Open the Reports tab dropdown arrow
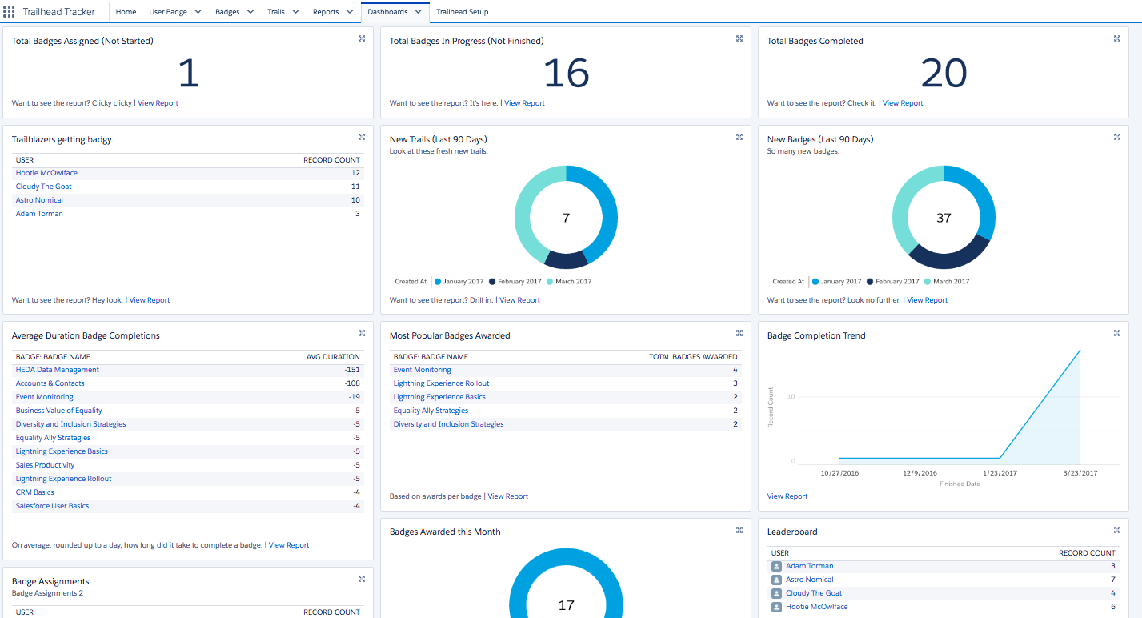This screenshot has width=1142, height=618. [x=349, y=12]
